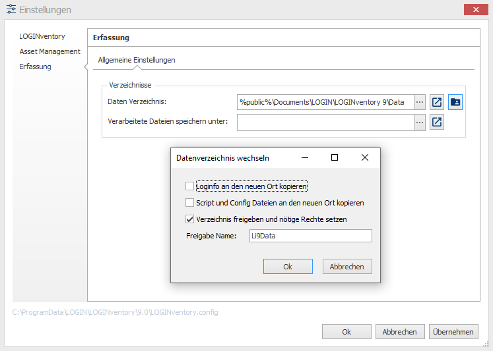Minimize the Datenverzeichnis wechseln dialog
The image size is (493, 351).
tap(305, 157)
